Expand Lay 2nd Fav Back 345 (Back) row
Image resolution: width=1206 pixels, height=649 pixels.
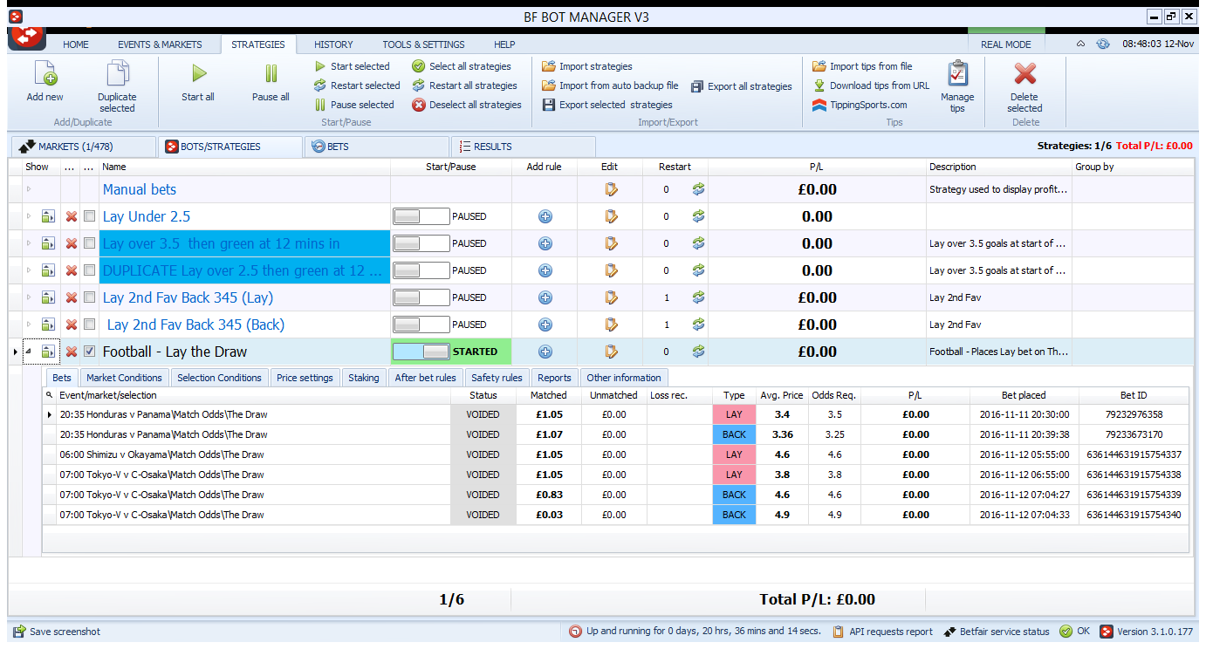(29, 324)
